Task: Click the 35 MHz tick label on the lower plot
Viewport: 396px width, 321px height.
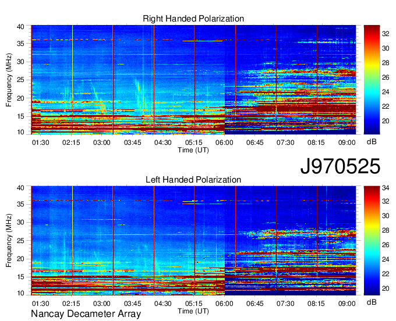Action: pos(20,204)
